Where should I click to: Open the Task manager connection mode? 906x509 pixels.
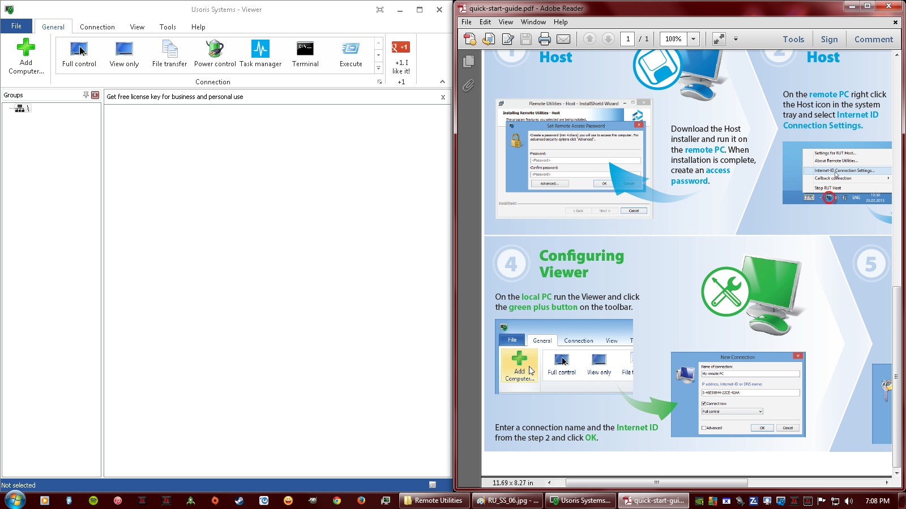point(260,54)
